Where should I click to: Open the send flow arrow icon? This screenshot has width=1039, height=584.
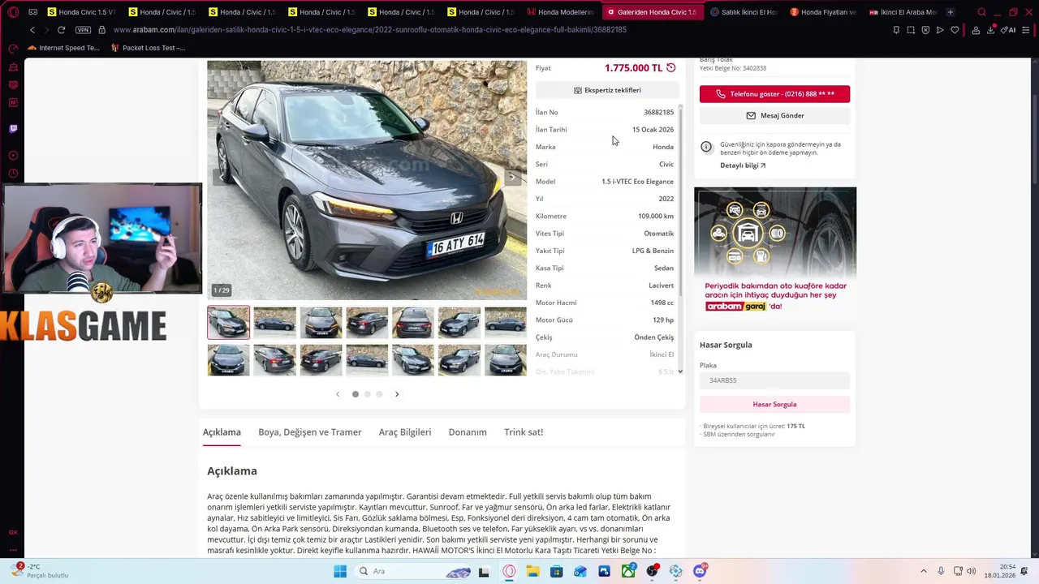pos(940,30)
